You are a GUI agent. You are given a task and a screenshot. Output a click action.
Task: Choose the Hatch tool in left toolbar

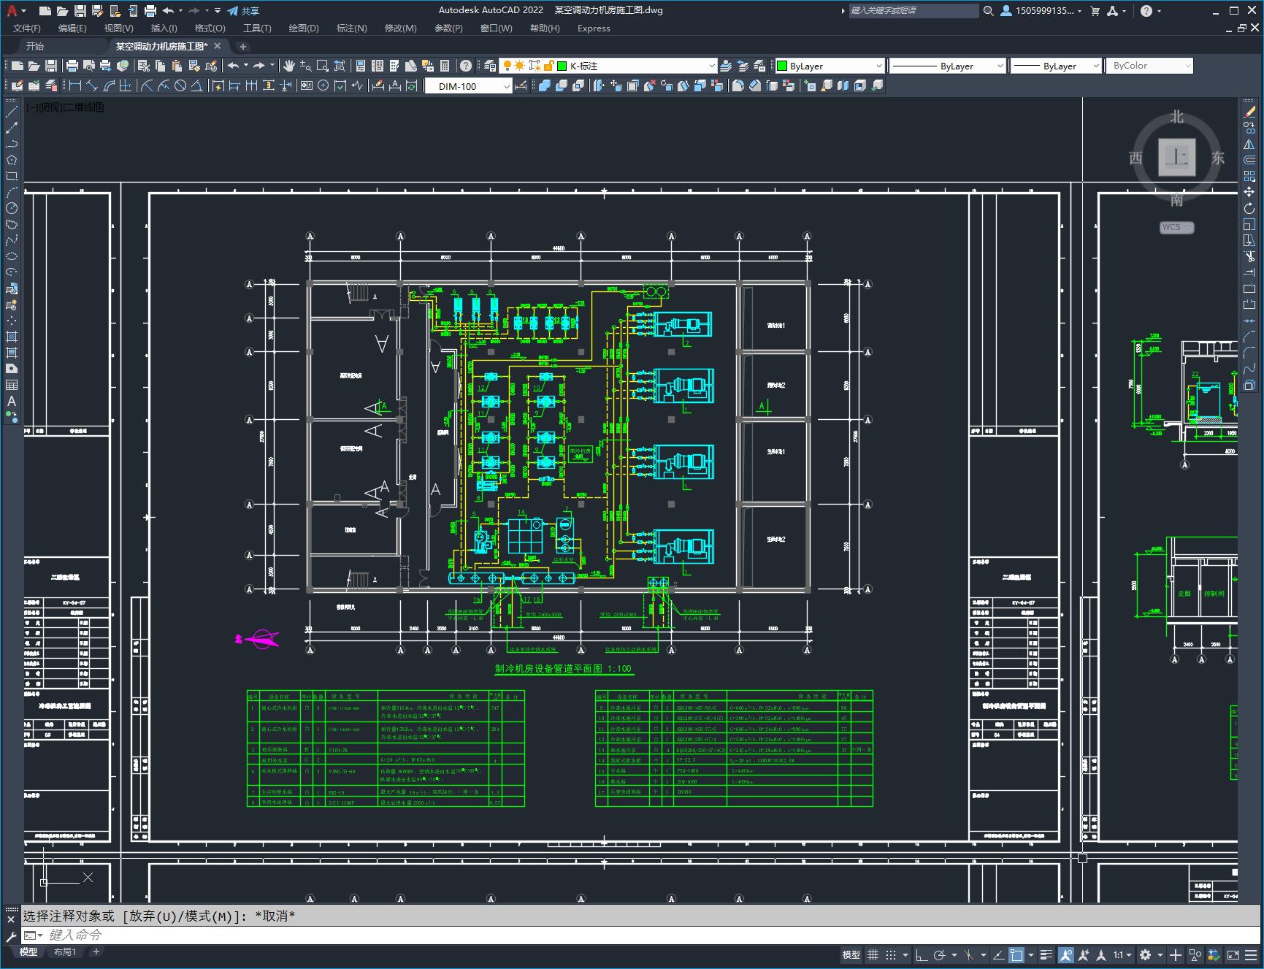(x=12, y=337)
